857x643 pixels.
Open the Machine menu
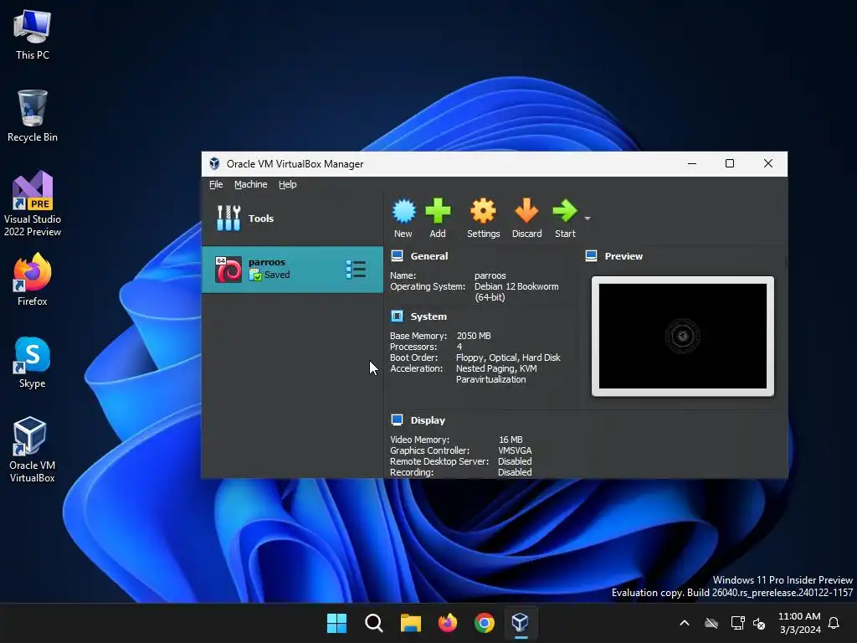251,184
